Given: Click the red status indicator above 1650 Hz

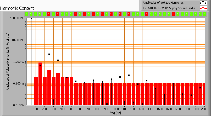Looking at the screenshot, I should pyautogui.click(x=173, y=14).
